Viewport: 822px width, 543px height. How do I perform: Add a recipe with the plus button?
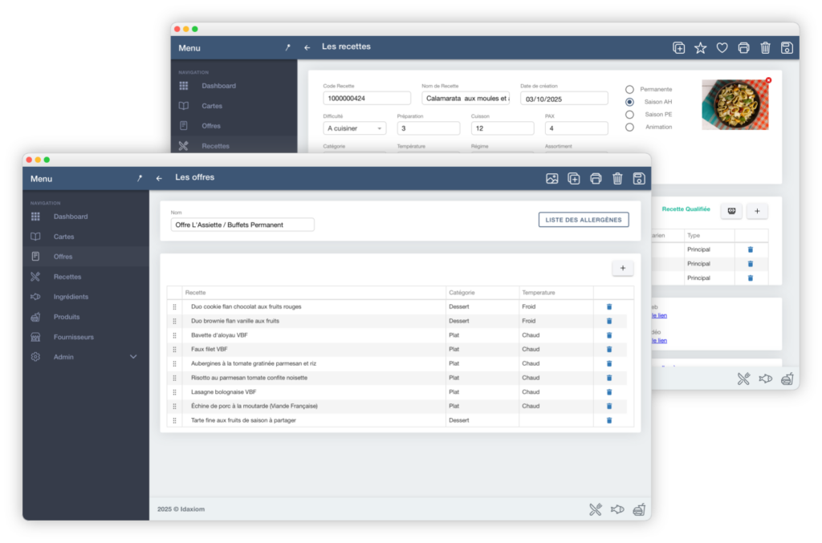click(623, 268)
